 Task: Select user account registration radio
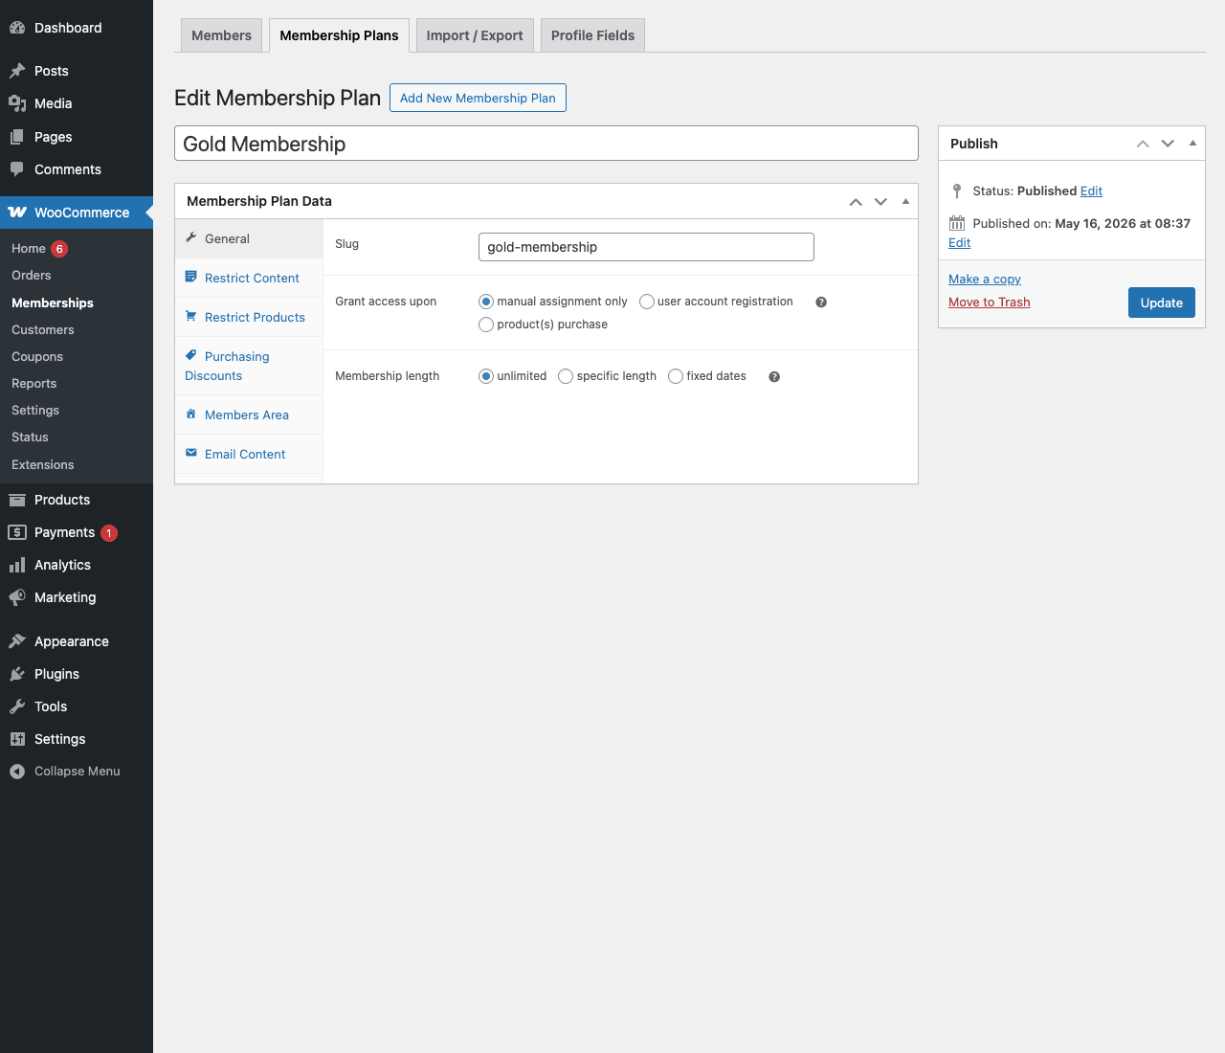[647, 302]
